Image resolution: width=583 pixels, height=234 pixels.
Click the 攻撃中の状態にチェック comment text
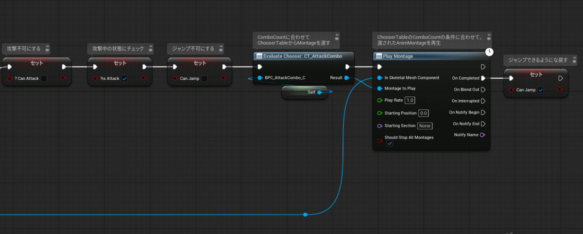coord(119,49)
